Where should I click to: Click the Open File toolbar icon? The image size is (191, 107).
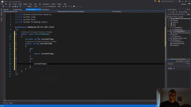click(13, 7)
